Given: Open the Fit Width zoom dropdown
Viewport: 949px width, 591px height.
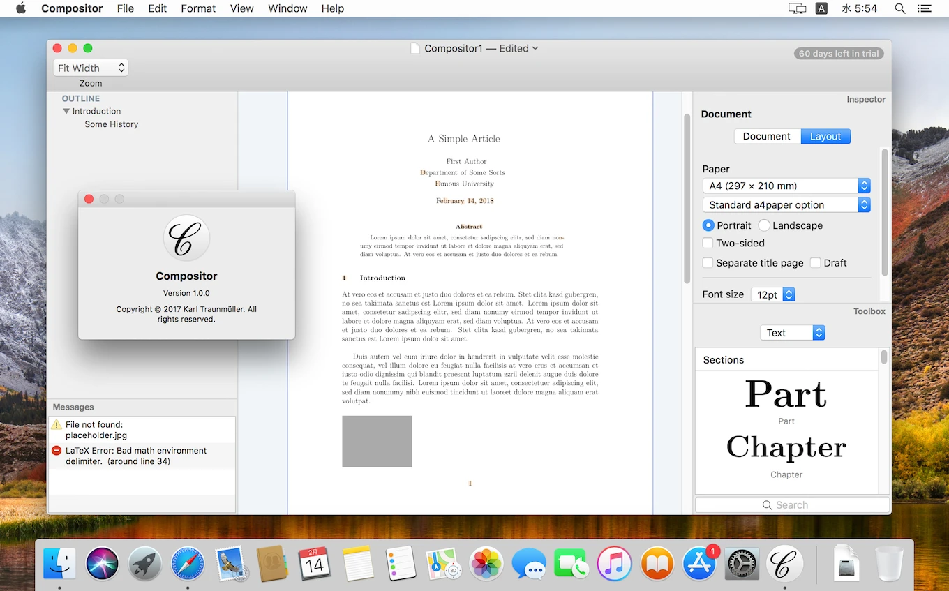Looking at the screenshot, I should [x=91, y=68].
